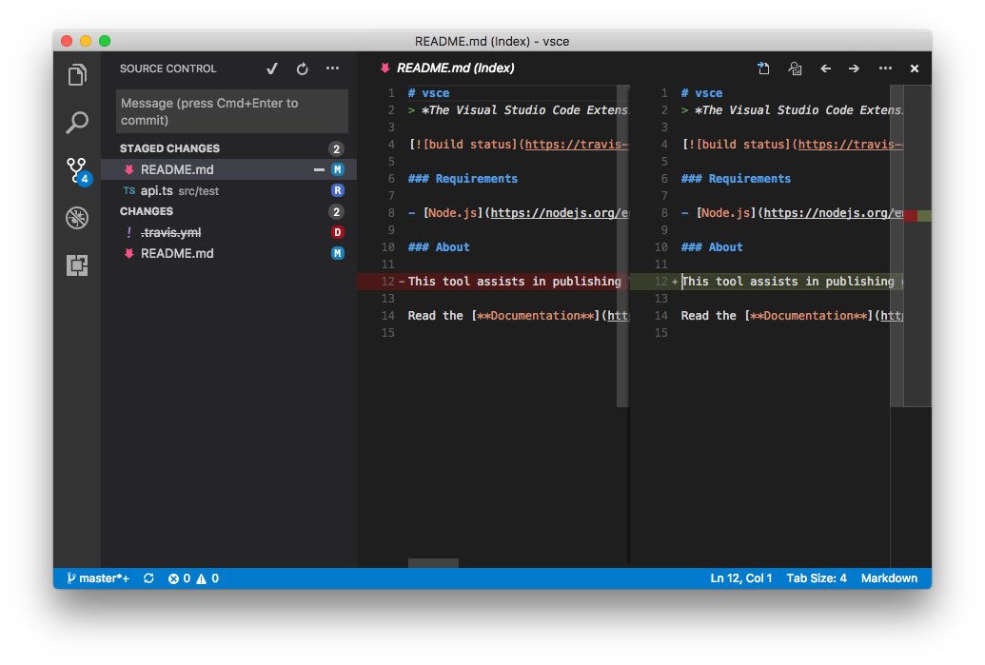Screen dimensions: 985x665
Task: Click the Documentation link text in right pane
Action: pos(809,315)
